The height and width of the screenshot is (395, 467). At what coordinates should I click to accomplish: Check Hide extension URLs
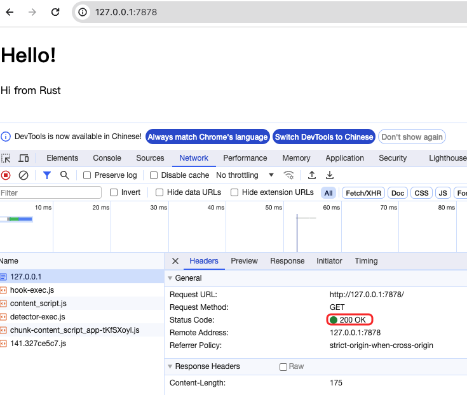point(234,192)
